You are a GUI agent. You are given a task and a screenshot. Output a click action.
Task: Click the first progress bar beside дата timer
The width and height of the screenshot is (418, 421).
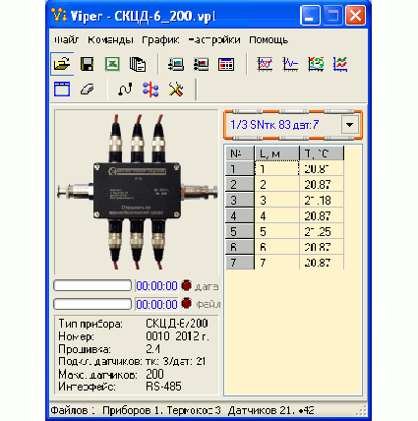coord(92,285)
